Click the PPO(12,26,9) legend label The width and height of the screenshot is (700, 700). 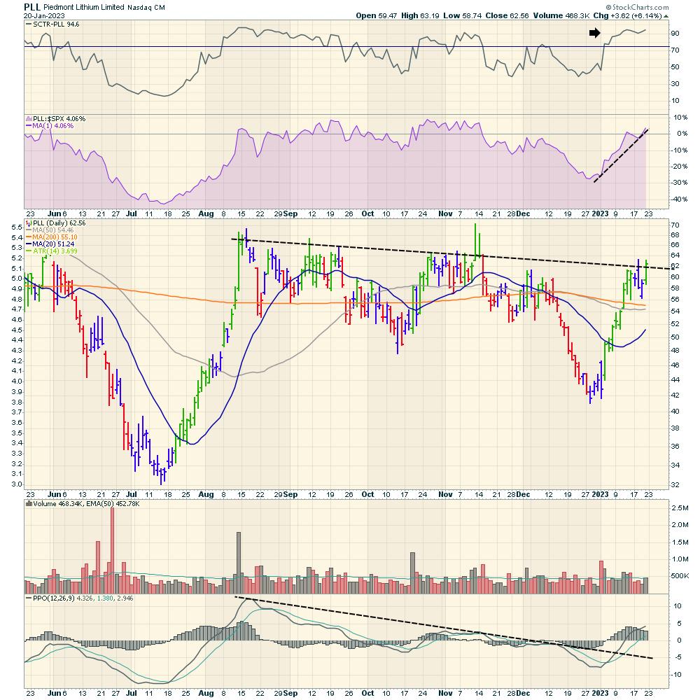pos(54,598)
